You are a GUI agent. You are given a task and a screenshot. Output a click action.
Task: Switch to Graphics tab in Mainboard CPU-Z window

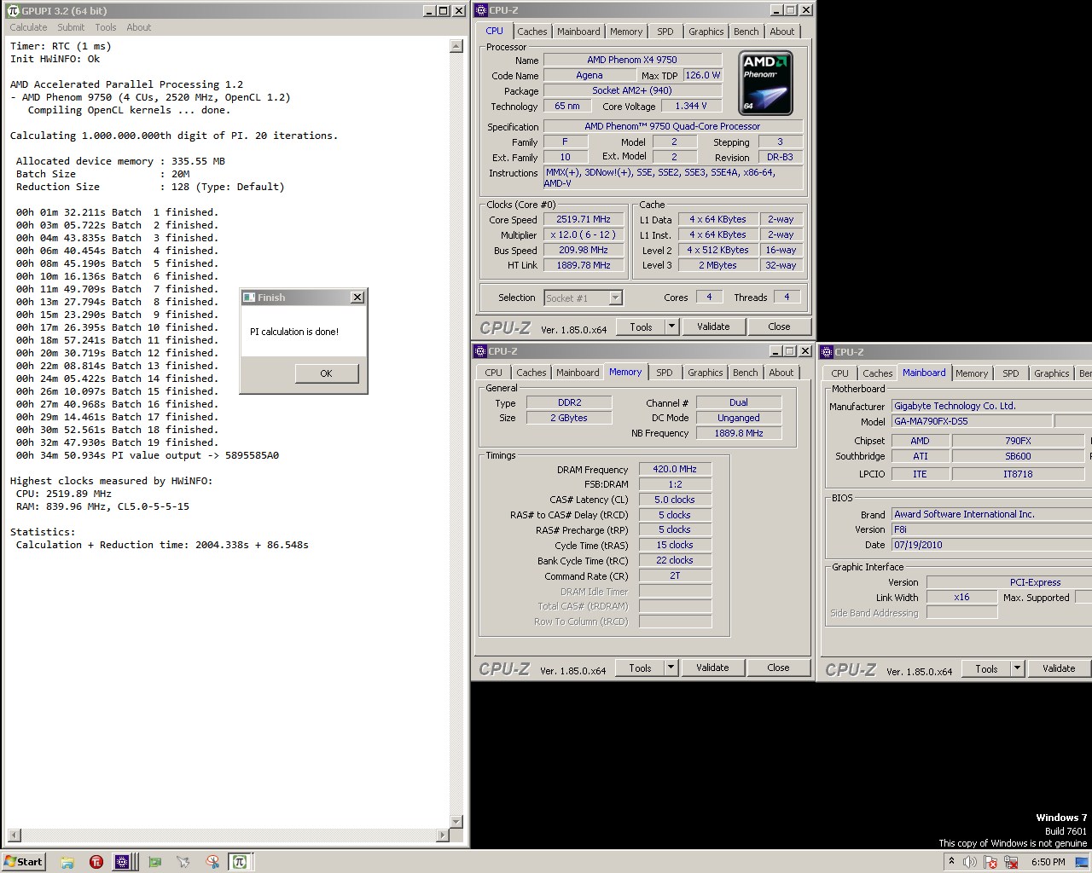pyautogui.click(x=1051, y=373)
